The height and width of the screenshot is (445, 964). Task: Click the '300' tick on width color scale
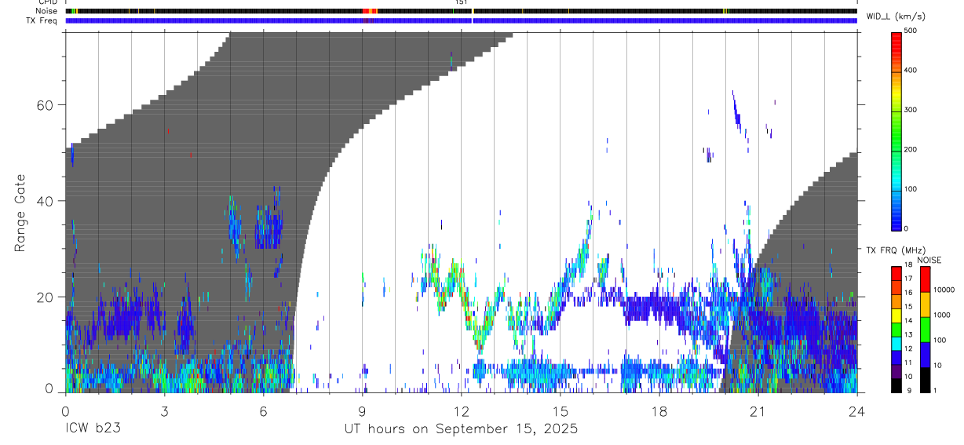pyautogui.click(x=911, y=110)
